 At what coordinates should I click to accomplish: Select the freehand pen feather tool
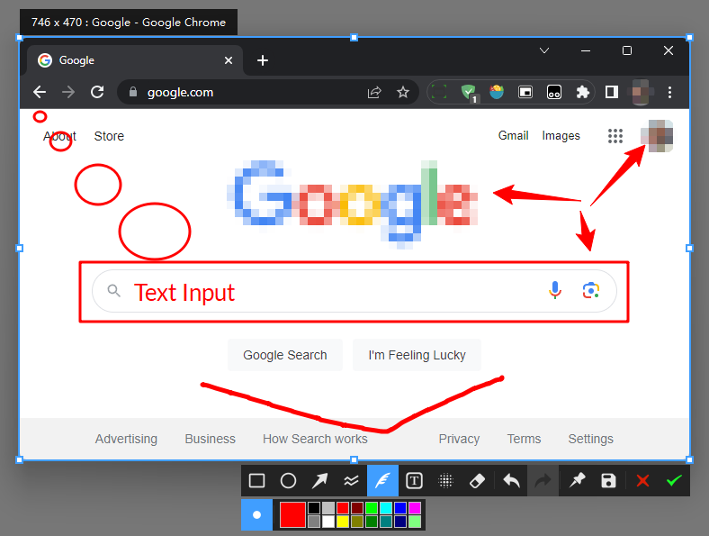click(x=382, y=481)
